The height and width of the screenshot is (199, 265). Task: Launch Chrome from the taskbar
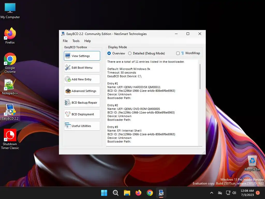(x=150, y=193)
